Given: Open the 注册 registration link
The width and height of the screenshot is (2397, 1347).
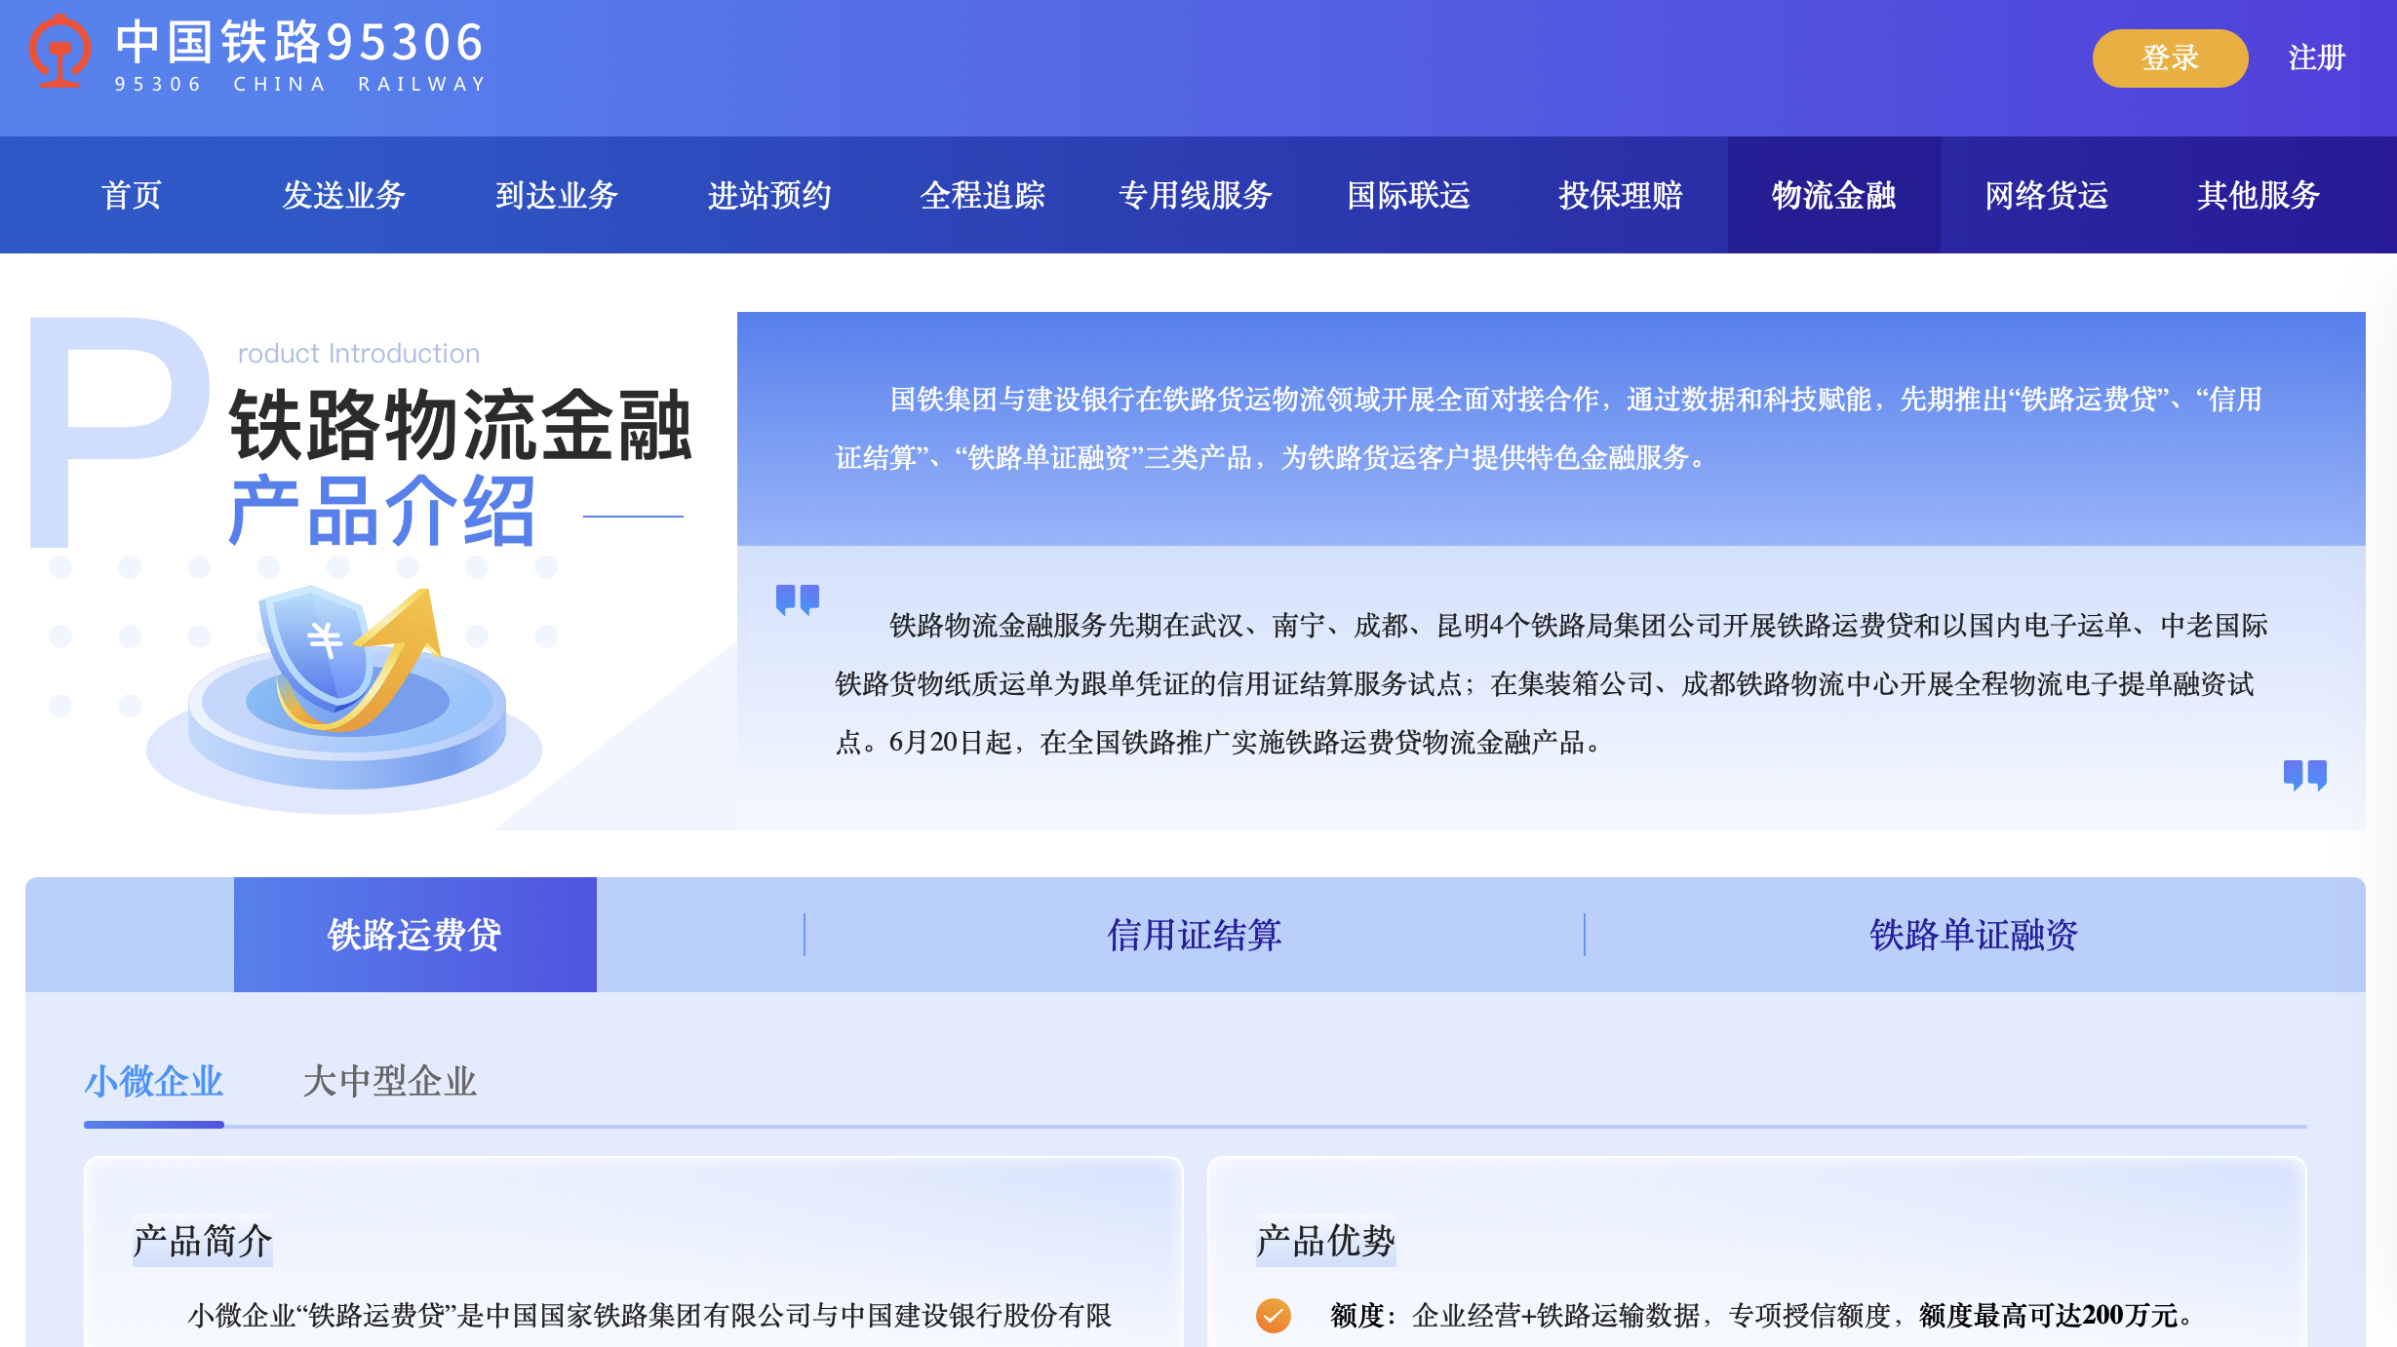Looking at the screenshot, I should tap(2317, 58).
